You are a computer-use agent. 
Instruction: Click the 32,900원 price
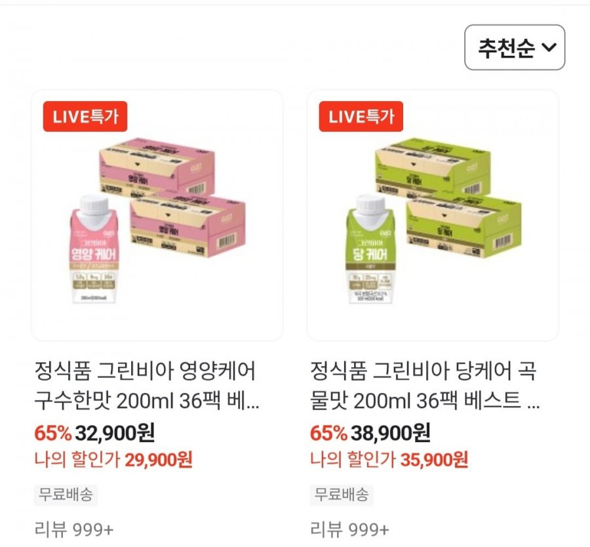click(115, 433)
